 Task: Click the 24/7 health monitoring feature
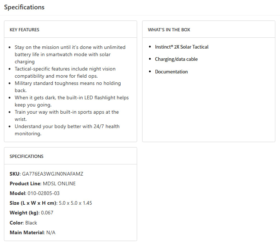click(x=67, y=130)
